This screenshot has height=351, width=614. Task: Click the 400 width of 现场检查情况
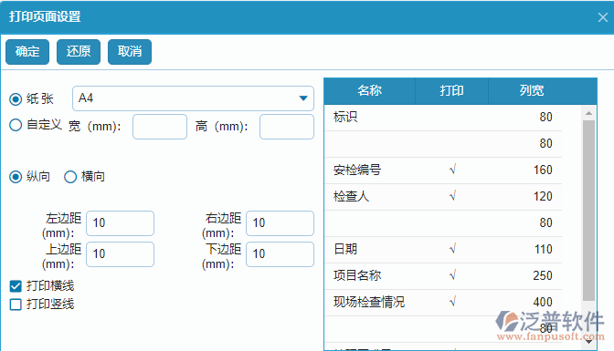pos(543,302)
